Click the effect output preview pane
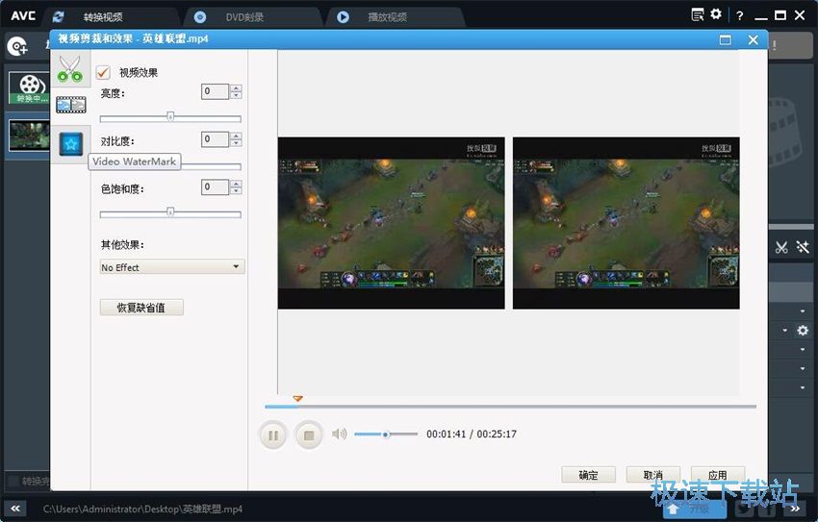The image size is (818, 522). 626,223
